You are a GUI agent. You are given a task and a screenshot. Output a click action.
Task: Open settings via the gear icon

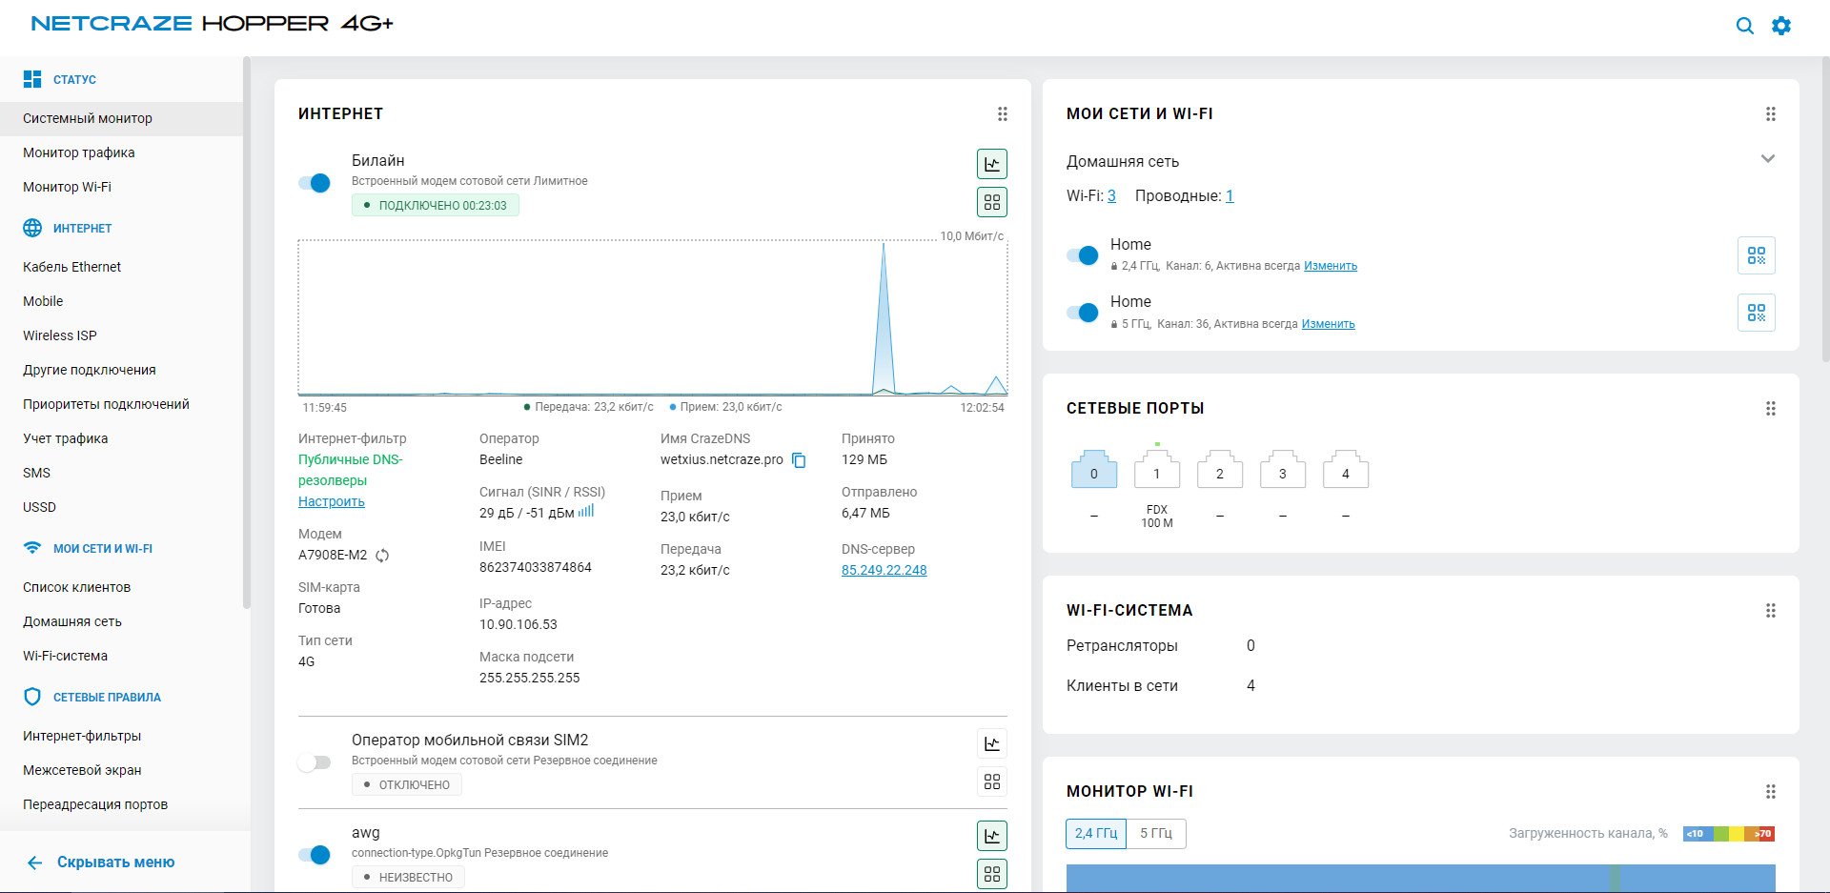pos(1780,26)
